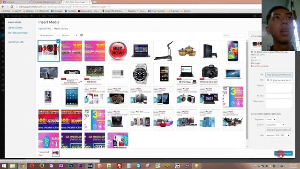Viewport: 300px width, 169px height.
Task: Open the All media items filter dropdown
Action: (49, 35)
